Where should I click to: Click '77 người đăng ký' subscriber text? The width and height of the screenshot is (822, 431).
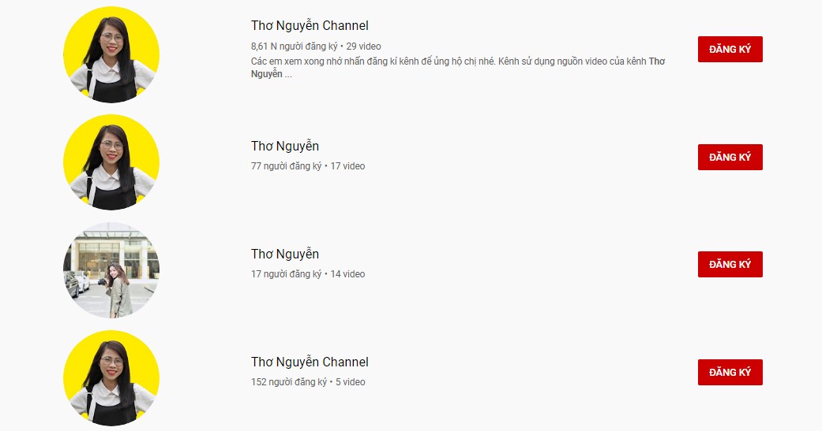click(286, 166)
